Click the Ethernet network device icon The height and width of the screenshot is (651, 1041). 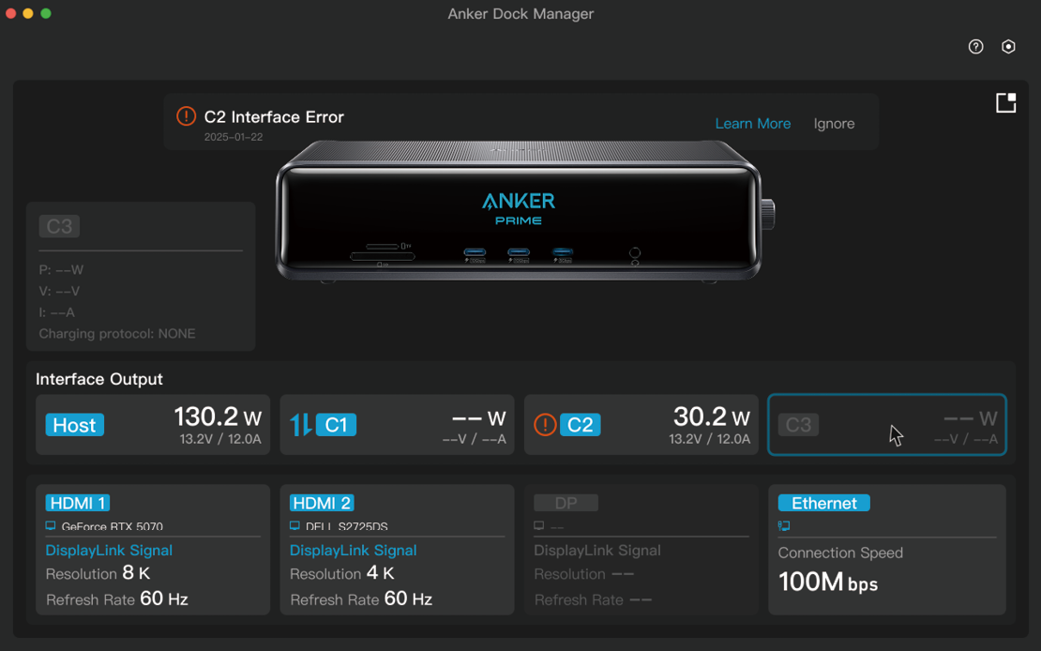click(x=783, y=525)
